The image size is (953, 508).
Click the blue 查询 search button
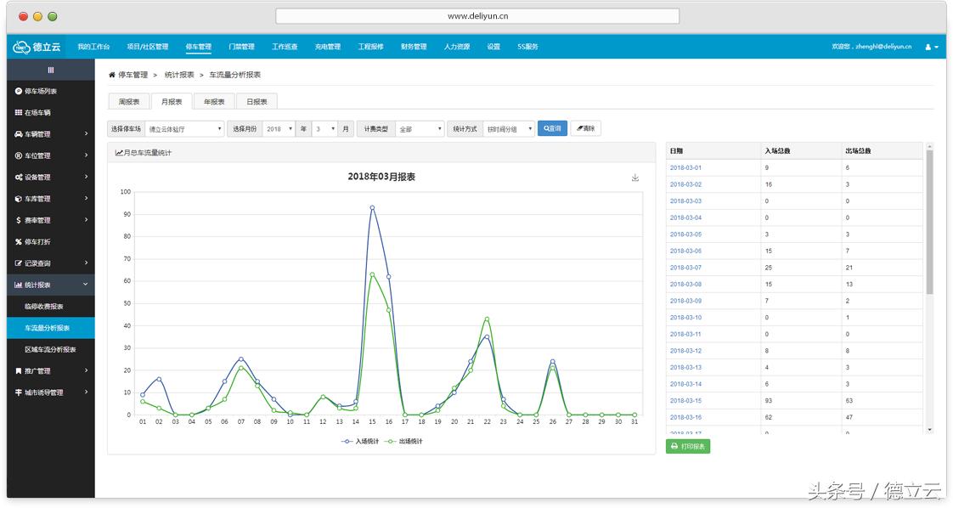552,129
